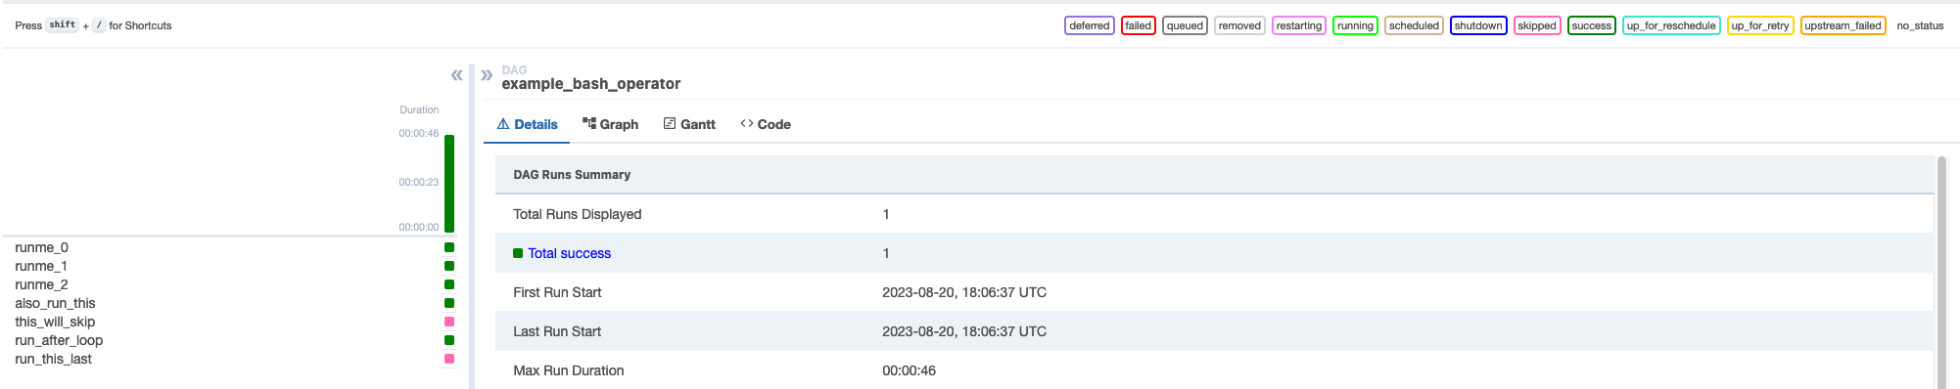Viewport: 1960px width, 389px height.
Task: View the Code tab
Action: coord(766,124)
